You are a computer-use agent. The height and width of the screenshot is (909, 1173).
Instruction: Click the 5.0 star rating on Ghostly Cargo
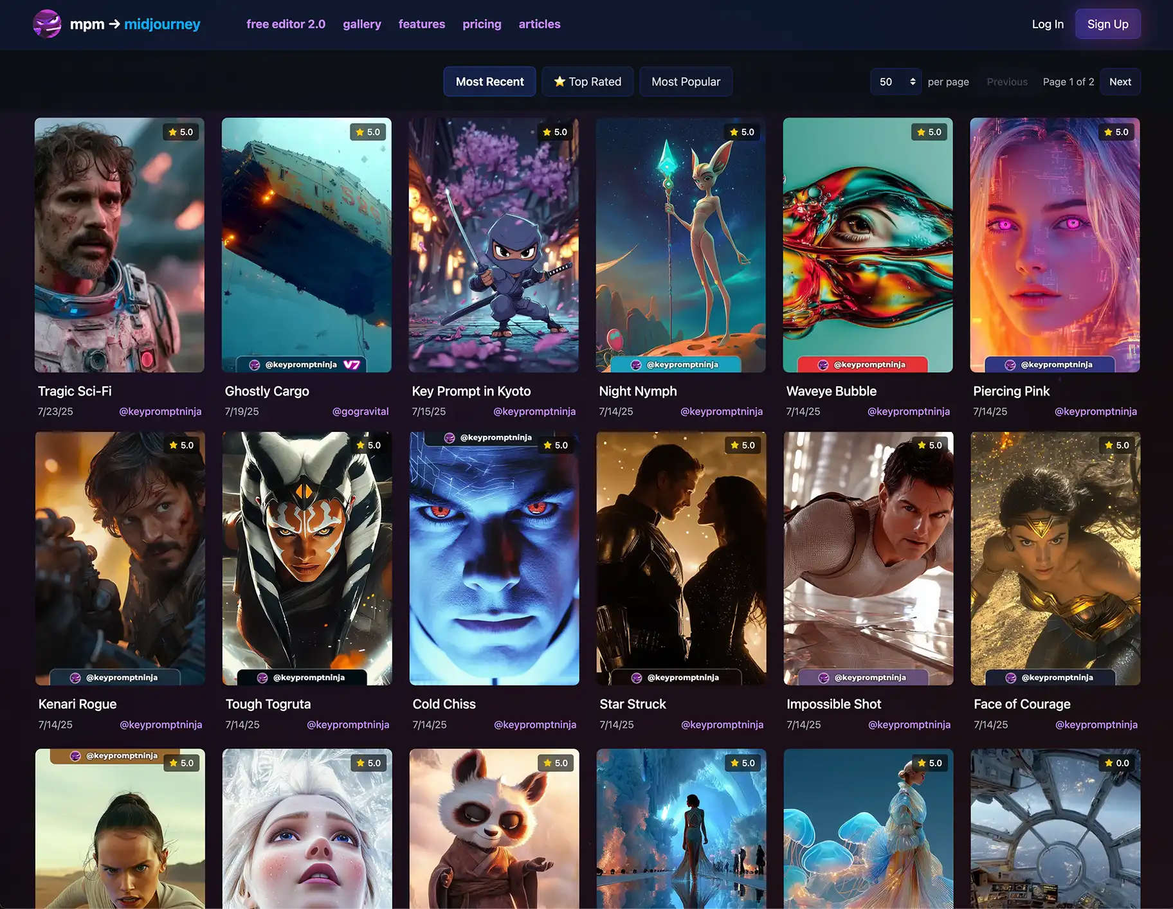point(368,132)
